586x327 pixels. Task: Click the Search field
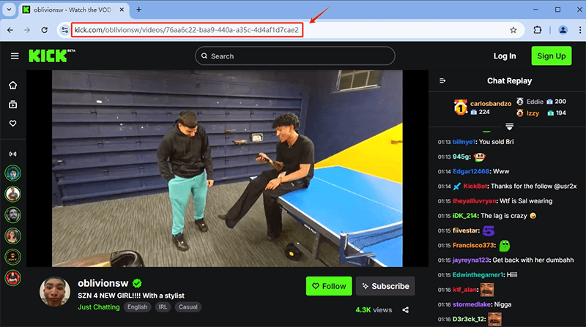click(295, 56)
